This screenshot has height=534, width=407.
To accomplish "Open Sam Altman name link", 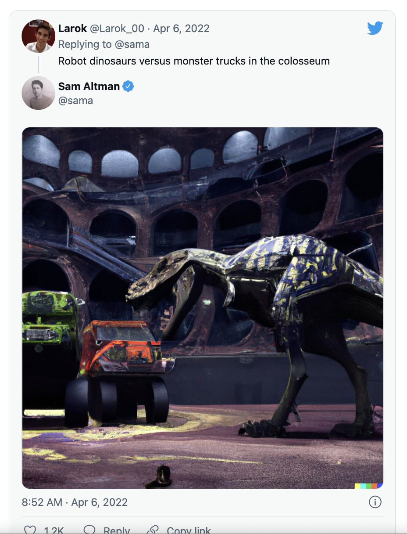I will click(x=89, y=87).
